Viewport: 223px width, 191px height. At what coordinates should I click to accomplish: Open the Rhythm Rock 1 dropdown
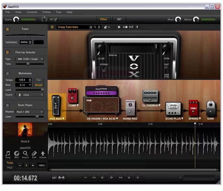[29, 112]
